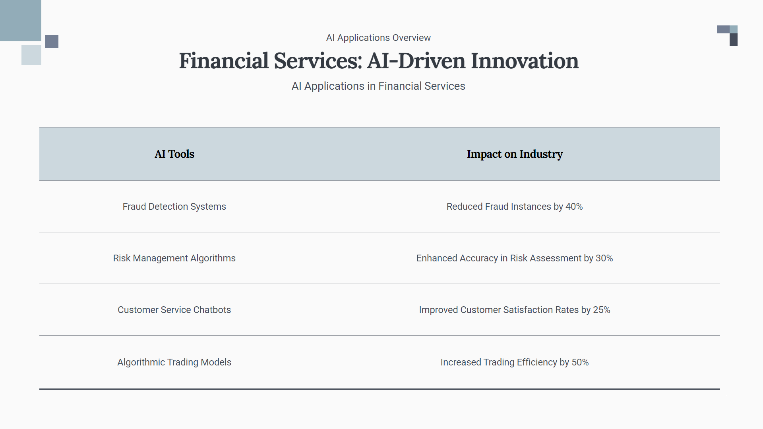Select the 'Algorithmic Trading Models' cell
The image size is (763, 429).
[174, 362]
